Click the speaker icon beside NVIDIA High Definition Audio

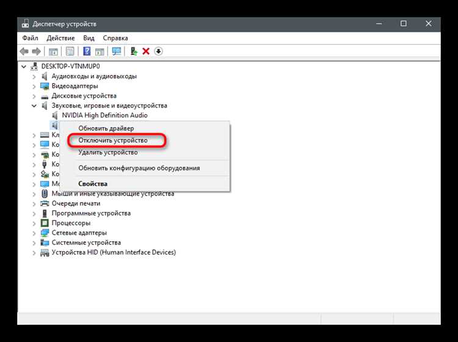tap(54, 115)
